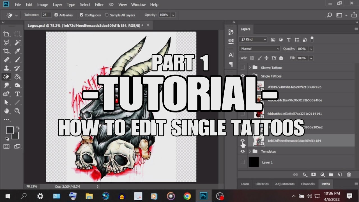Open the Window menu

(139, 4)
